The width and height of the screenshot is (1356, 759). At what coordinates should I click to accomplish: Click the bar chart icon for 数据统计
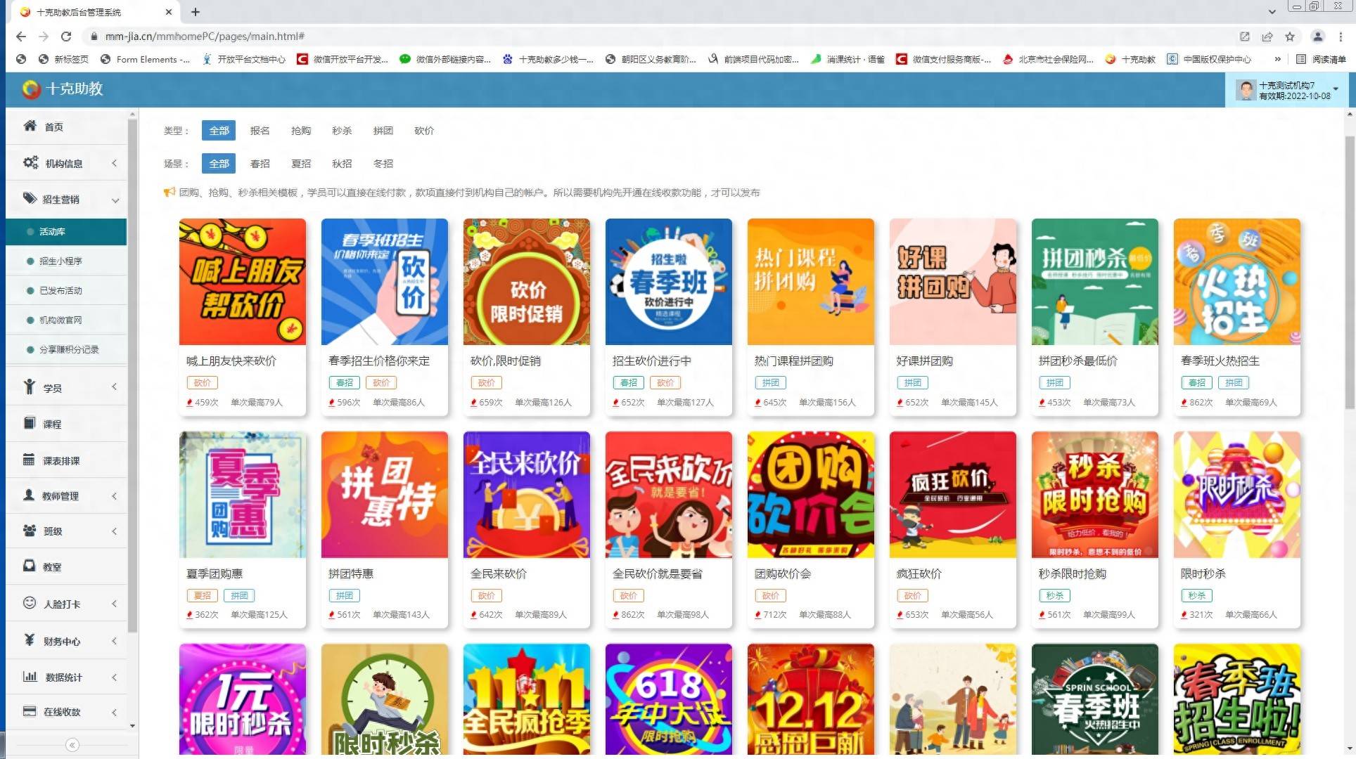coord(30,676)
